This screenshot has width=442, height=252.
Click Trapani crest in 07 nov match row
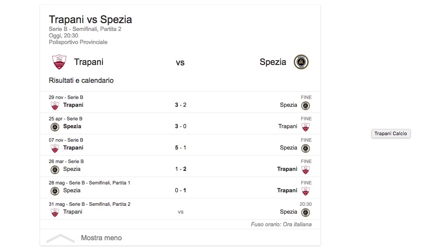pos(55,148)
